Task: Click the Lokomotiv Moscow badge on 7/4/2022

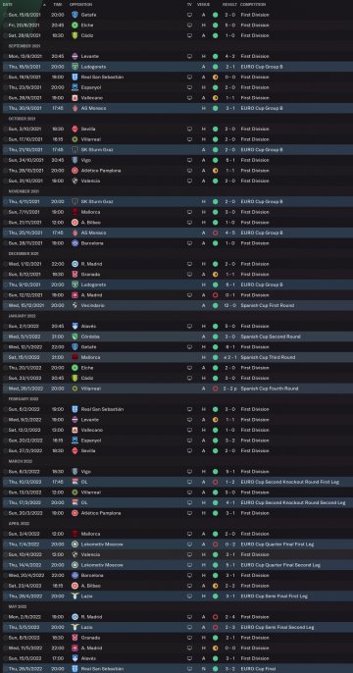Action: click(x=75, y=544)
